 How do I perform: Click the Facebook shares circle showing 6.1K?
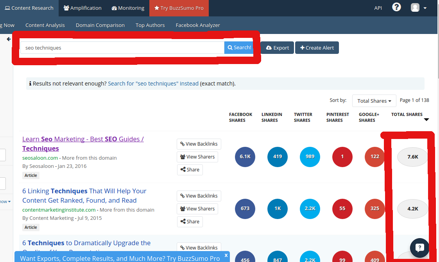245,157
